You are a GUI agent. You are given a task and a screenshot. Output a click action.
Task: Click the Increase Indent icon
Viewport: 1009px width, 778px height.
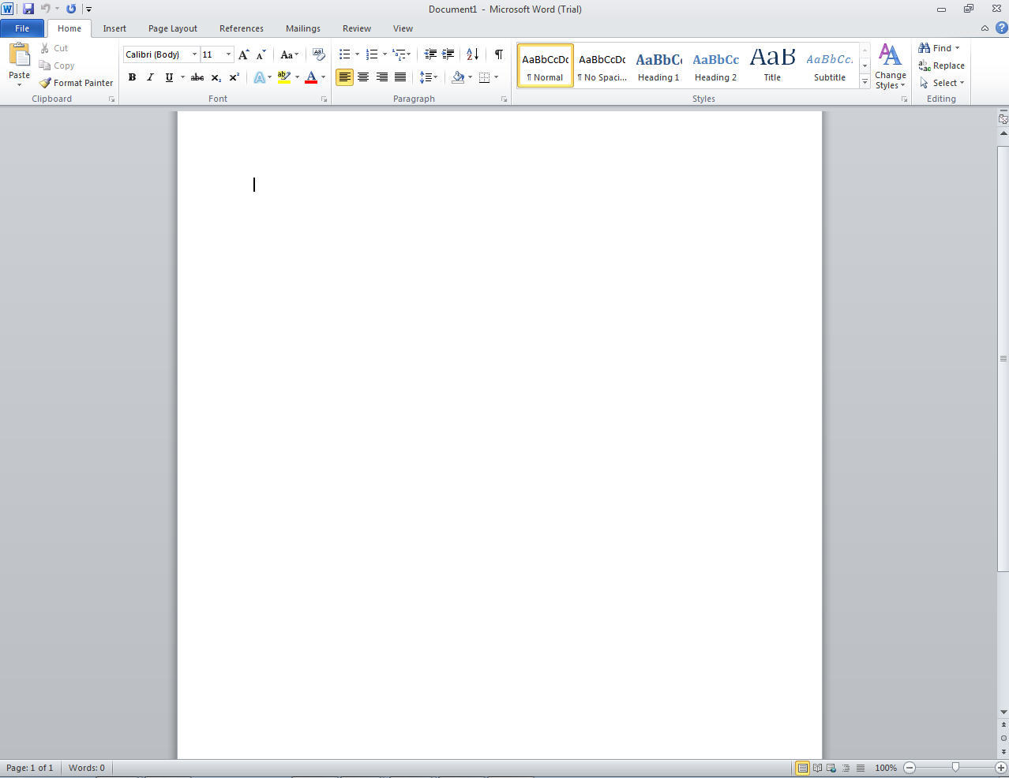click(x=448, y=54)
